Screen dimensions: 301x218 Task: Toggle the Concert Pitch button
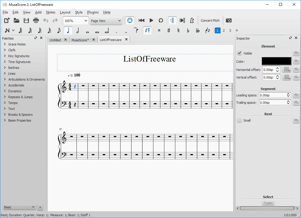[x=210, y=21]
